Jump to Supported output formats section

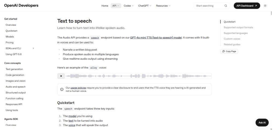pos(238,27)
